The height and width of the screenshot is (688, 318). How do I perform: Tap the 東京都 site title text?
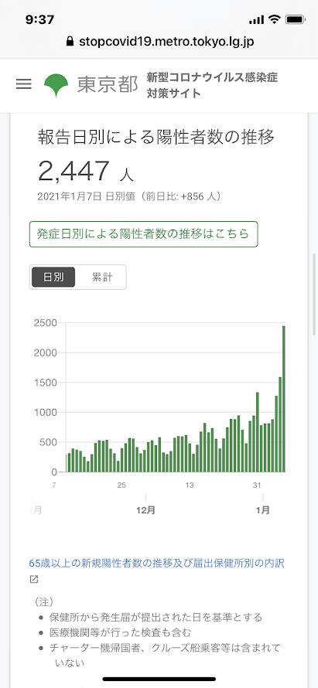108,85
